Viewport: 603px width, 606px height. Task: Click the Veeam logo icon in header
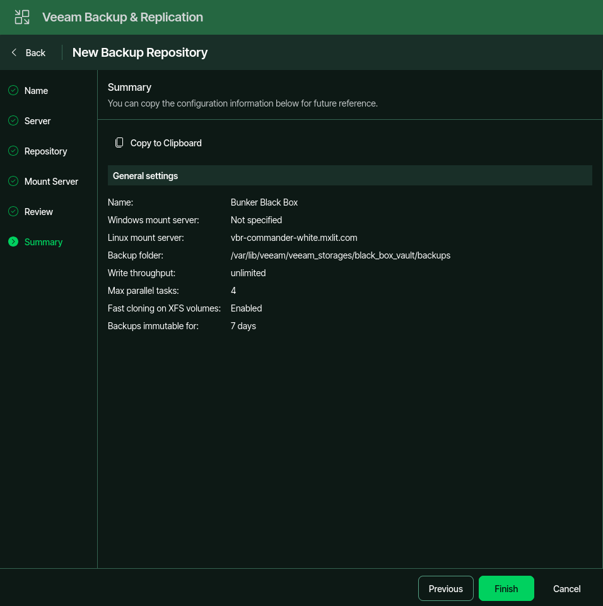[x=22, y=17]
